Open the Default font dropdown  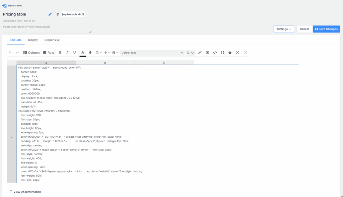(x=152, y=53)
